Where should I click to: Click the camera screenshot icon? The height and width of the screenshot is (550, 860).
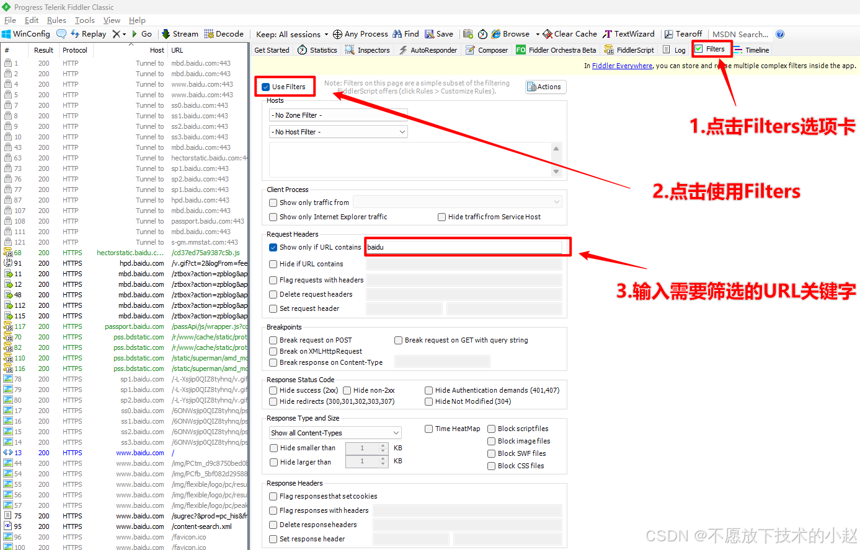tap(468, 34)
